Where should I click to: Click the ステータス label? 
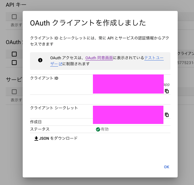pos(40,129)
